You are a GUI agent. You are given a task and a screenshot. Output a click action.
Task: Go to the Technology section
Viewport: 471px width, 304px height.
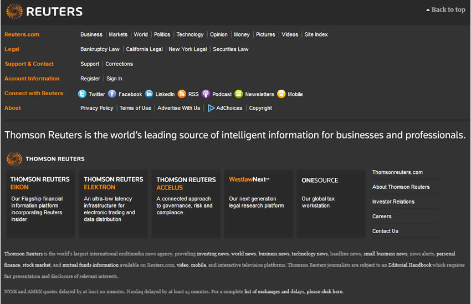pos(190,34)
